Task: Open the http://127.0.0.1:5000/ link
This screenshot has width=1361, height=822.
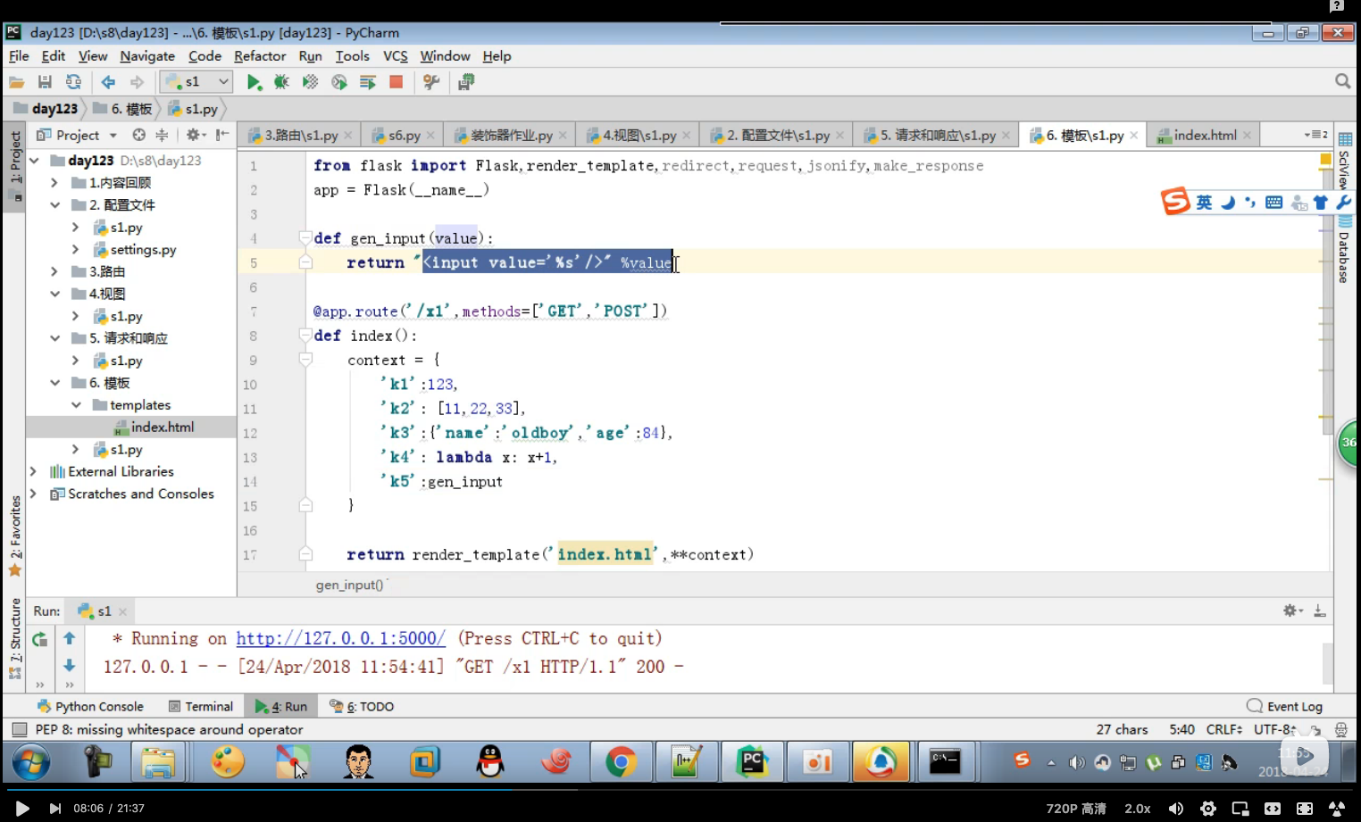Action: coord(340,639)
